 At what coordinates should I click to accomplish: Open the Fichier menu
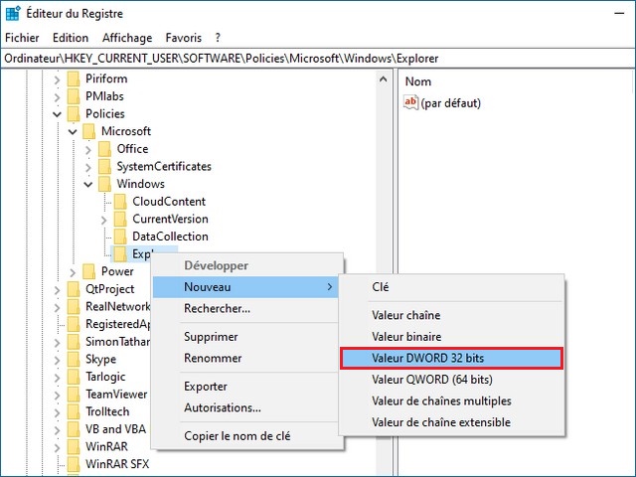22,38
